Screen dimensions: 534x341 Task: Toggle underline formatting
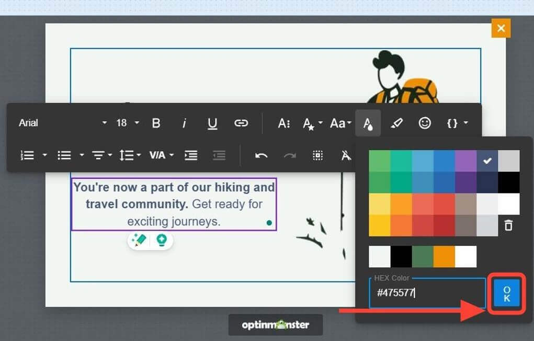(x=212, y=123)
